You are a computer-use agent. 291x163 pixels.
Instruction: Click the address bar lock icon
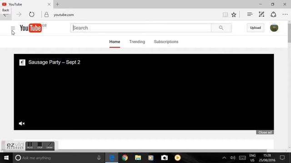click(46, 14)
